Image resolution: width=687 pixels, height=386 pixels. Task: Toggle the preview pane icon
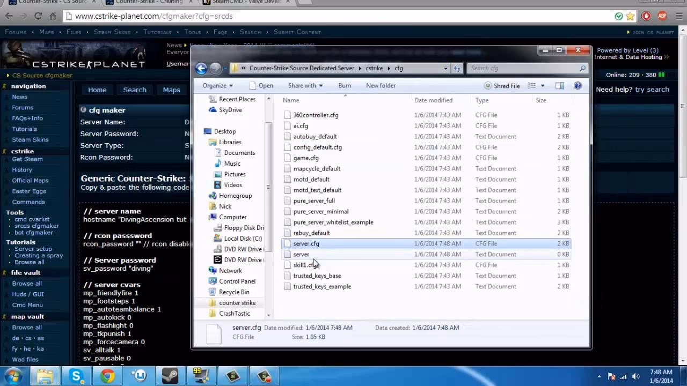[559, 86]
